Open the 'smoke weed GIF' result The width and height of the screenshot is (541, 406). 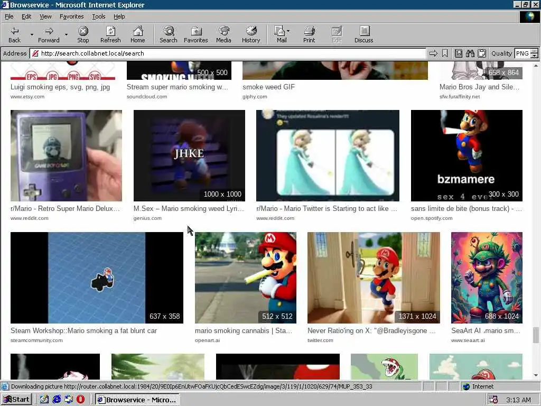pyautogui.click(x=269, y=87)
